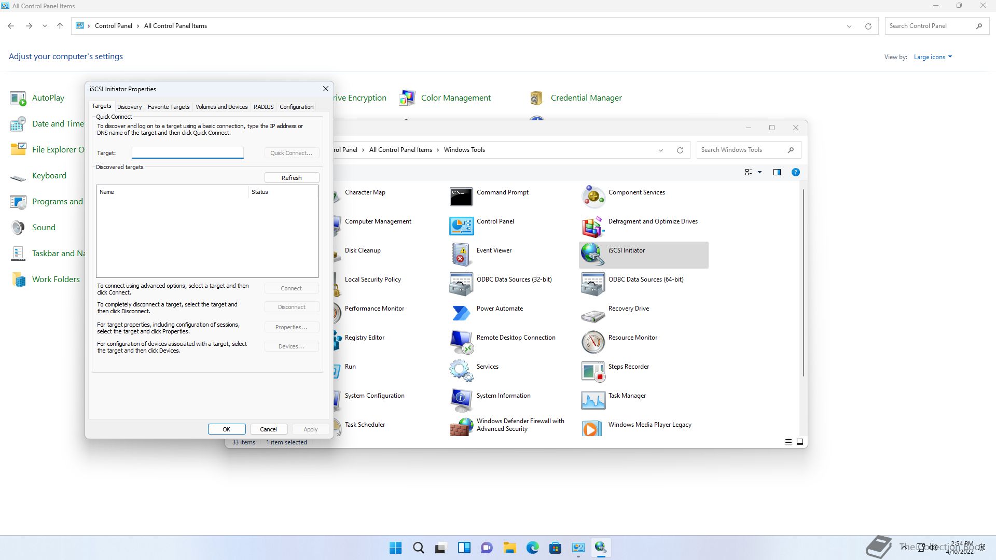Open Services gear icon
This screenshot has width=996, height=560.
click(461, 371)
